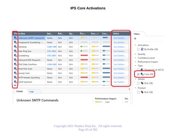The image size is (176, 135).
Task: Click the Vendor N/A tag icon
Action: coord(142,83)
